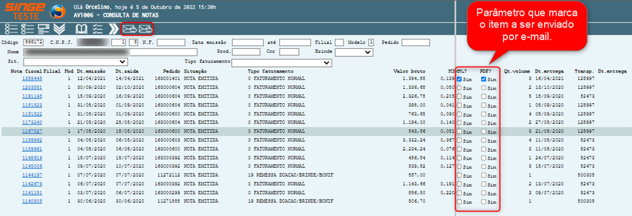Click the double down-chevron toolbar icon

click(x=59, y=29)
